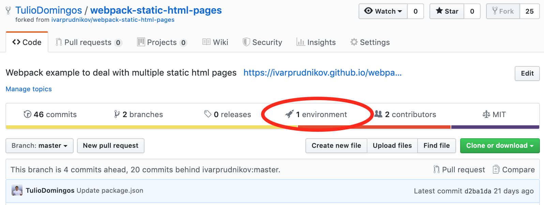Click the history clock icon beside 46 commits
The height and width of the screenshot is (205, 544).
click(x=27, y=114)
